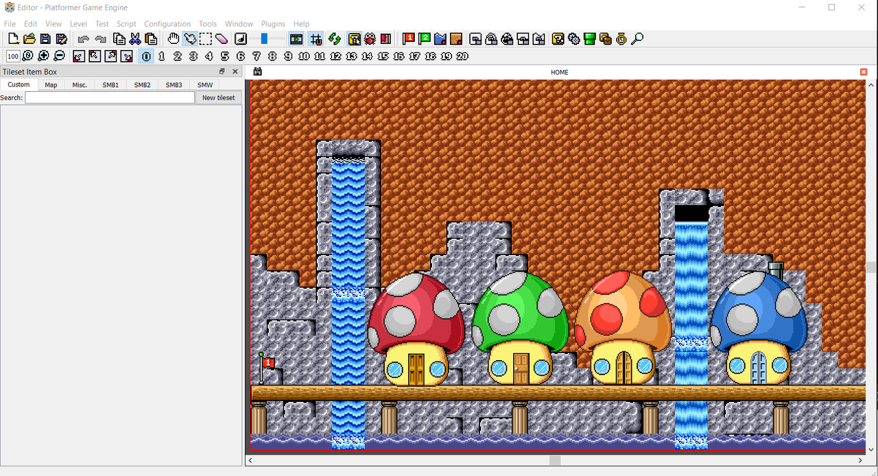
Task: Pick the pink eraser tool
Action: click(221, 39)
